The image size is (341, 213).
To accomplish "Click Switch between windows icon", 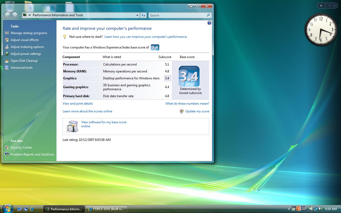I will tap(26, 209).
